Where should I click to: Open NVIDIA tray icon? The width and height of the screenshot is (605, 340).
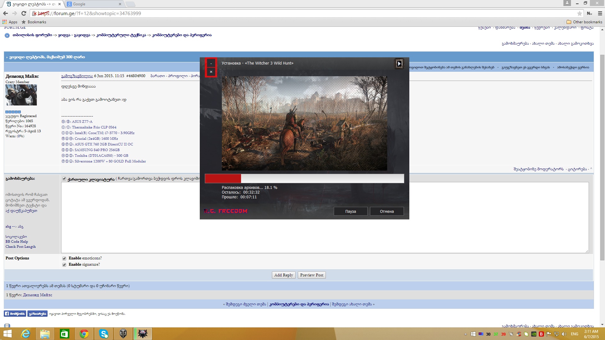(534, 334)
